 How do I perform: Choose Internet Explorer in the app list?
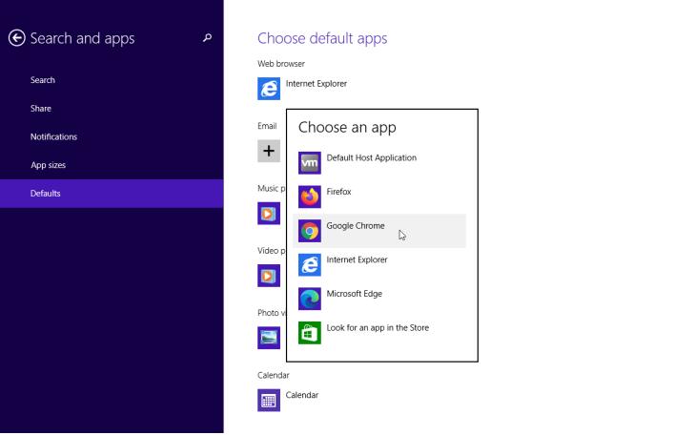[x=379, y=265]
